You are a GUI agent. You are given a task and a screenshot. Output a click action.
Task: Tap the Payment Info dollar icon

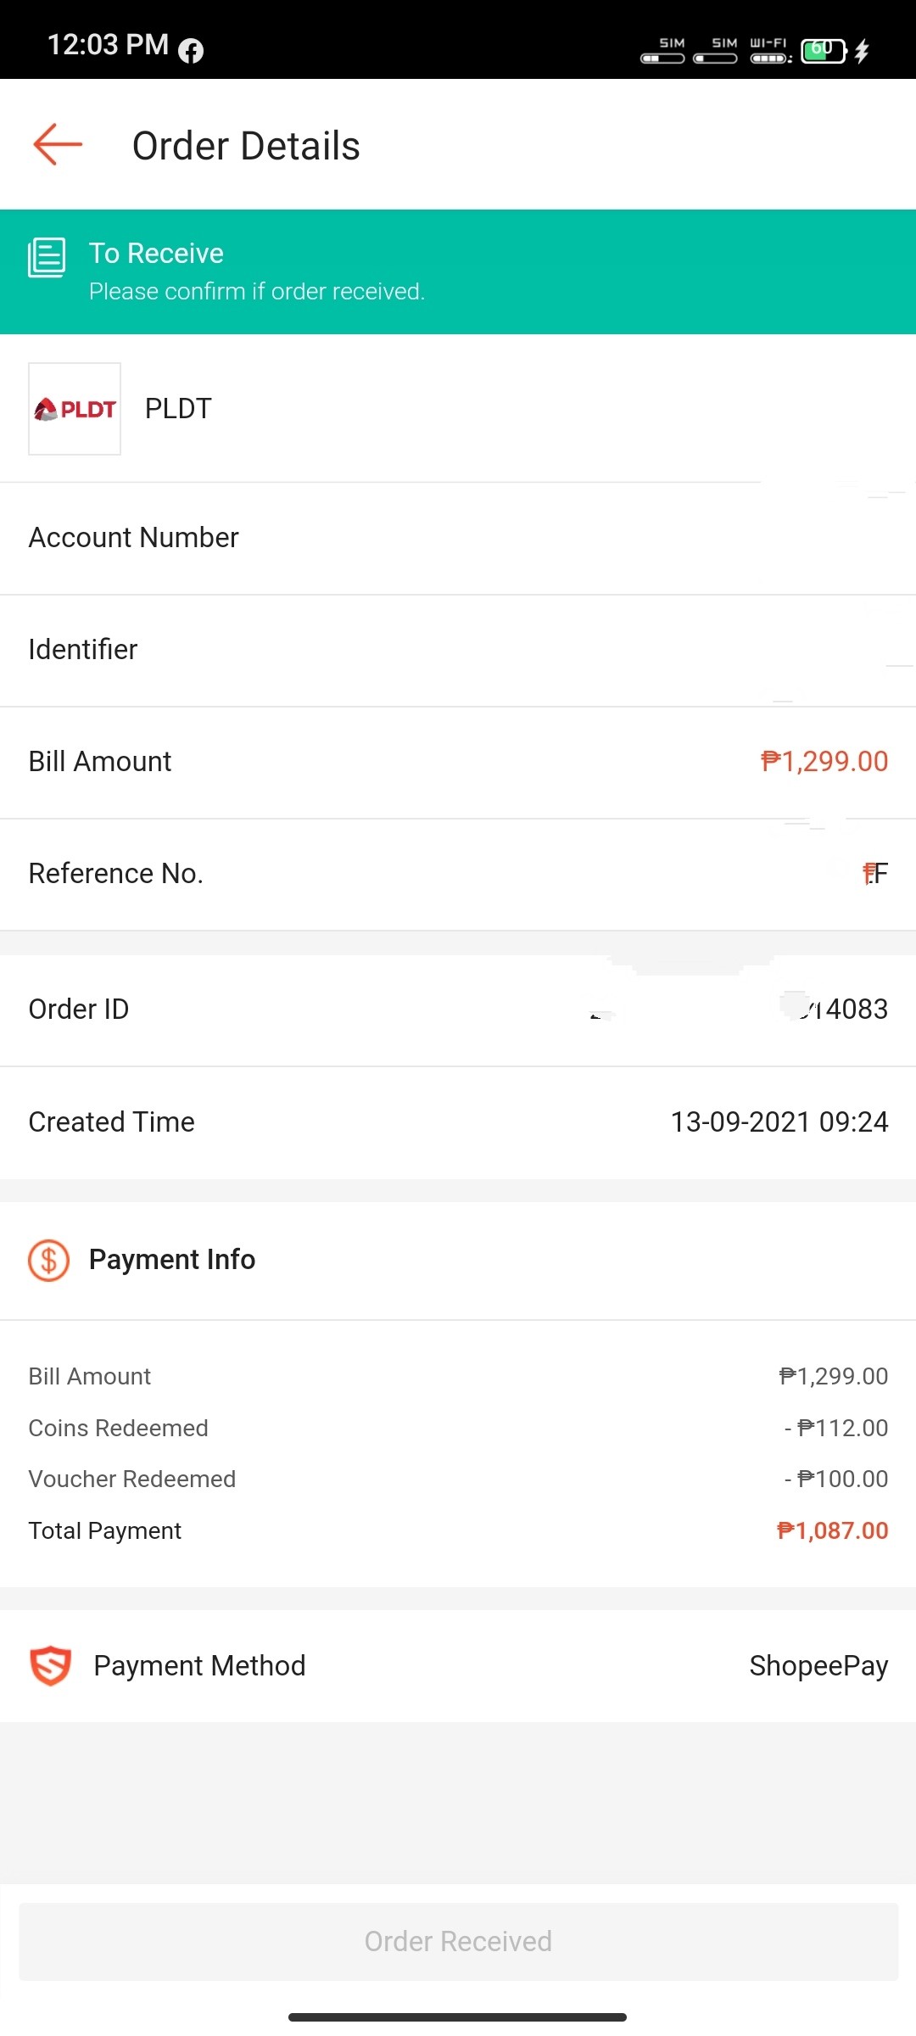click(49, 1261)
